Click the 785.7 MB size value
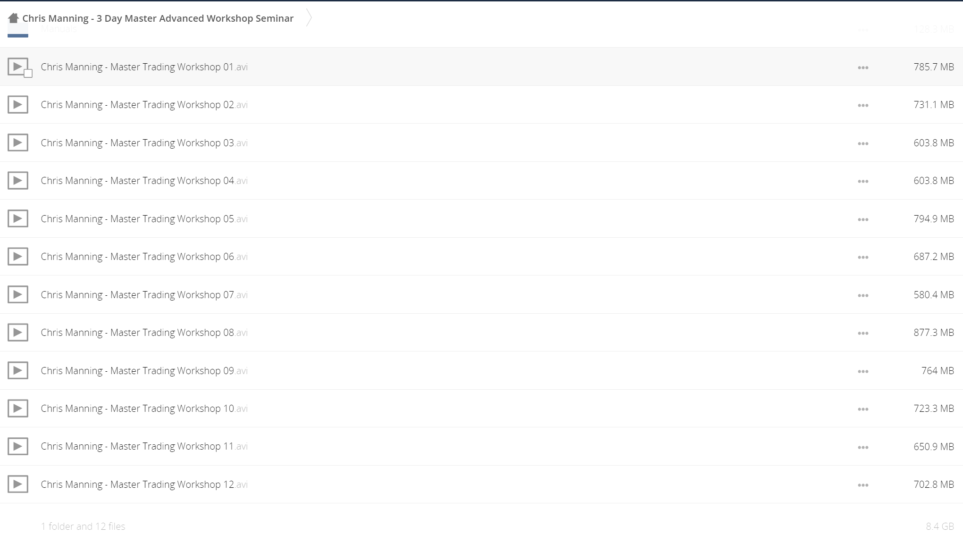The height and width of the screenshot is (543, 963). pyautogui.click(x=934, y=67)
